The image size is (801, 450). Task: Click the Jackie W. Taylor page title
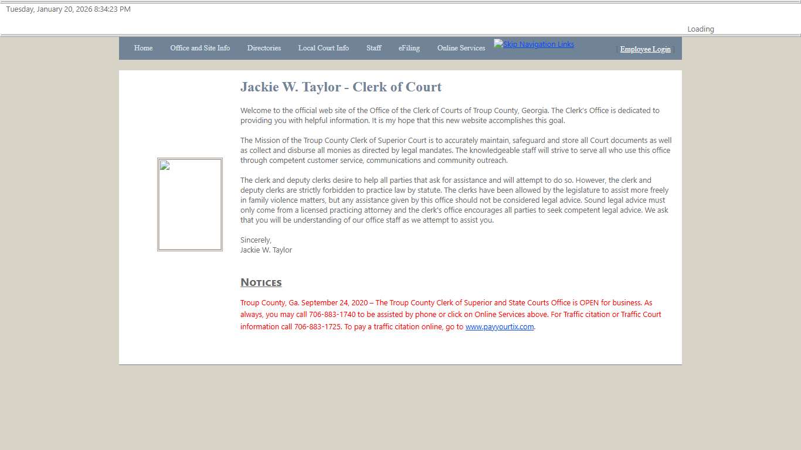pos(341,87)
